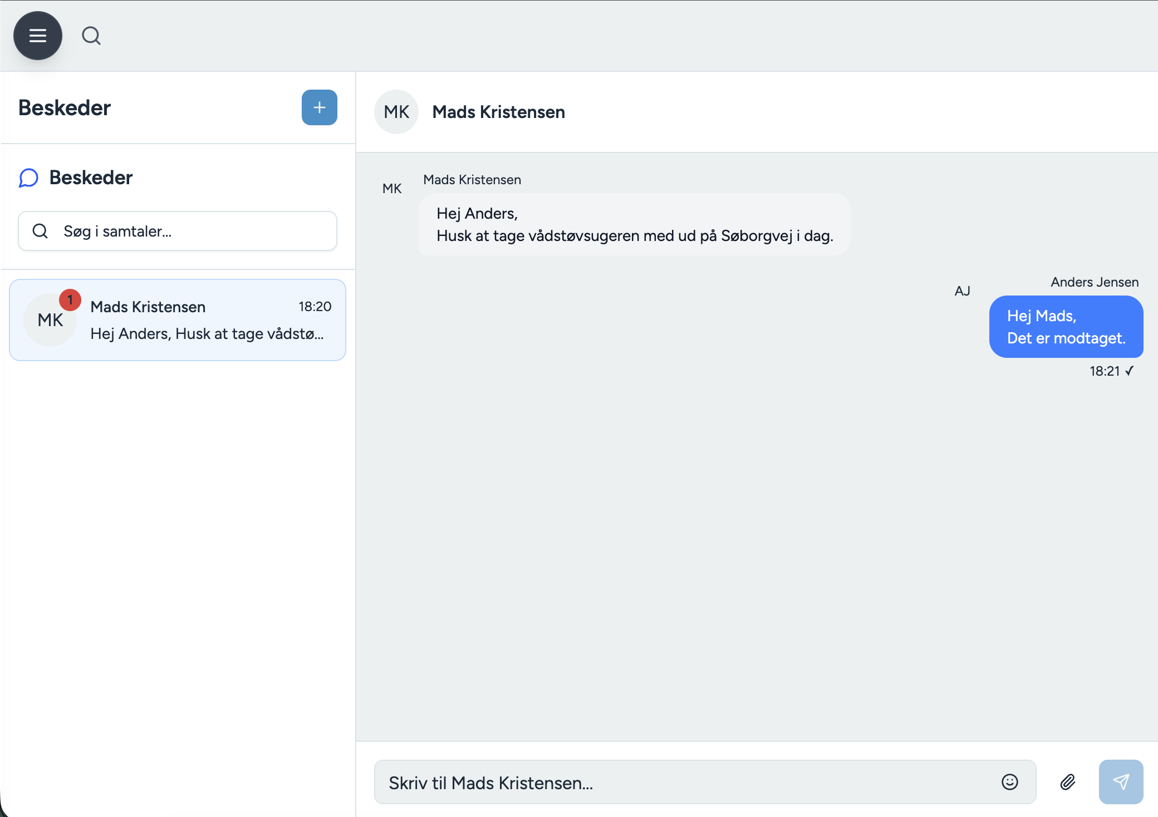Click the blue bubble saying Det er modtaget
Screen dimensions: 1158x817
pyautogui.click(x=1066, y=327)
